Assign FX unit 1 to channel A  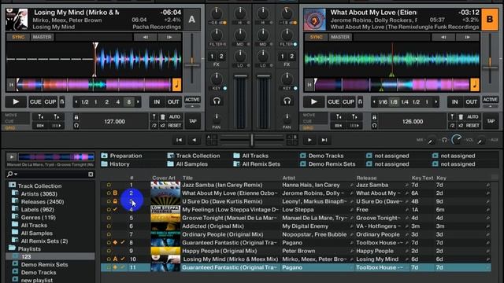click(x=212, y=57)
